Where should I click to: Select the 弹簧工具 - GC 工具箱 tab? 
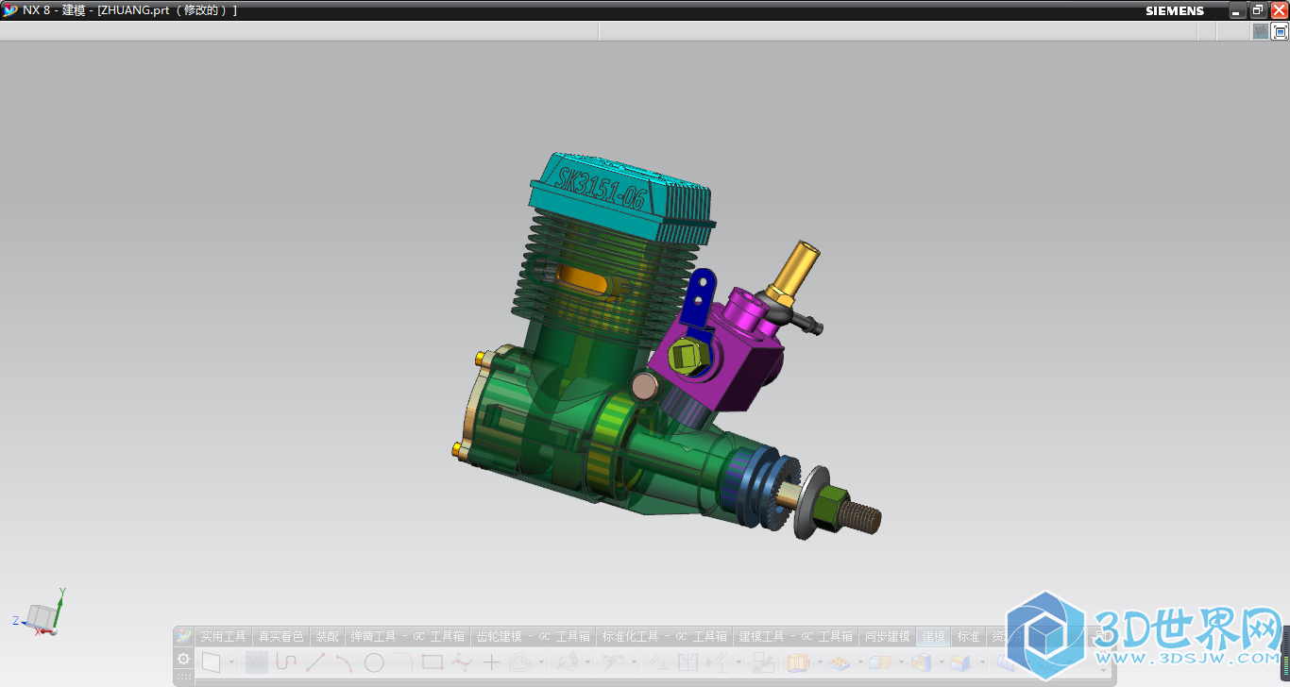coord(407,637)
